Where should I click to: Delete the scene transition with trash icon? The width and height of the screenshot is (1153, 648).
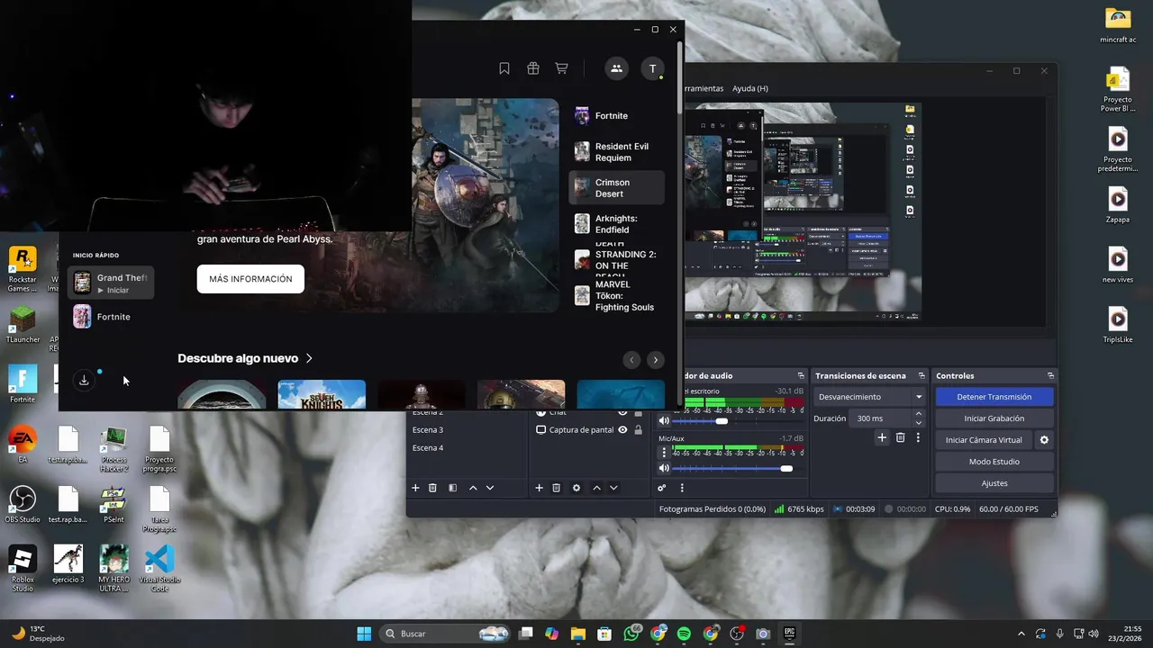pos(900,437)
